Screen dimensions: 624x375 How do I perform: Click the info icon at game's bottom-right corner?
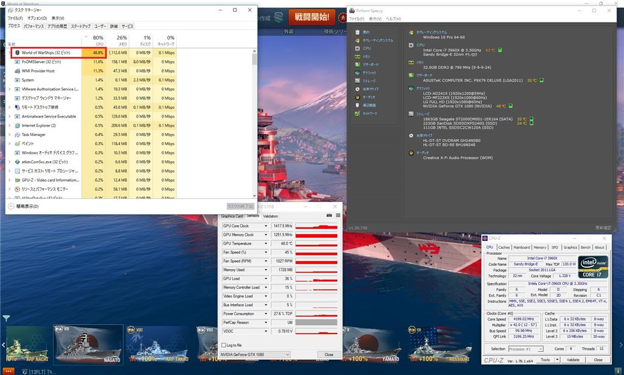coord(617,371)
